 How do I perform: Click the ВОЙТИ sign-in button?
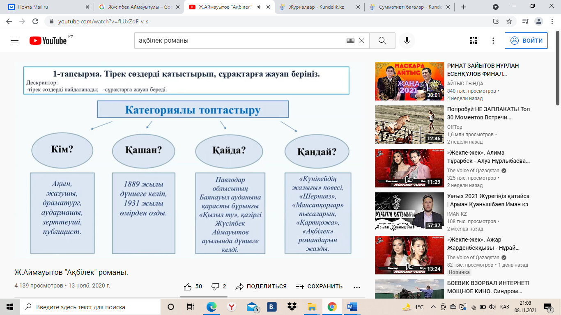click(526, 41)
